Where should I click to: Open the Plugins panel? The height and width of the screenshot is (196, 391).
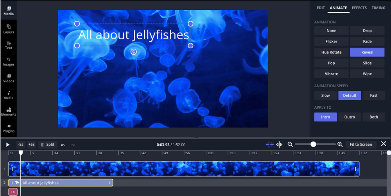pyautogui.click(x=8, y=128)
